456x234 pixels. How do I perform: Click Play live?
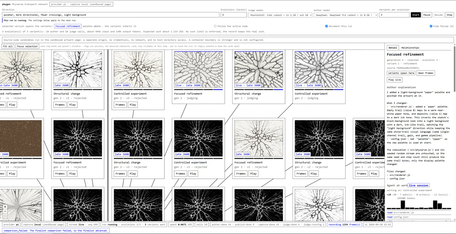click(x=395, y=80)
